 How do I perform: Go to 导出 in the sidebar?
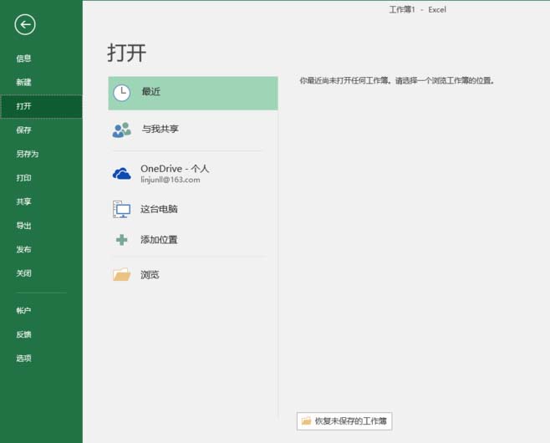[x=24, y=226]
